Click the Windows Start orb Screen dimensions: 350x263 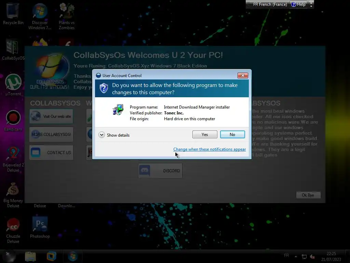tap(10, 256)
